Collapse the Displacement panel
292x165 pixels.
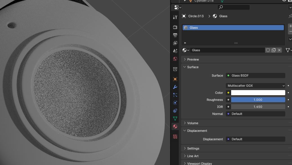[197, 131]
